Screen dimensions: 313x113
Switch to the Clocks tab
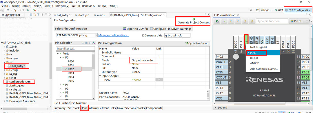coord(77,108)
